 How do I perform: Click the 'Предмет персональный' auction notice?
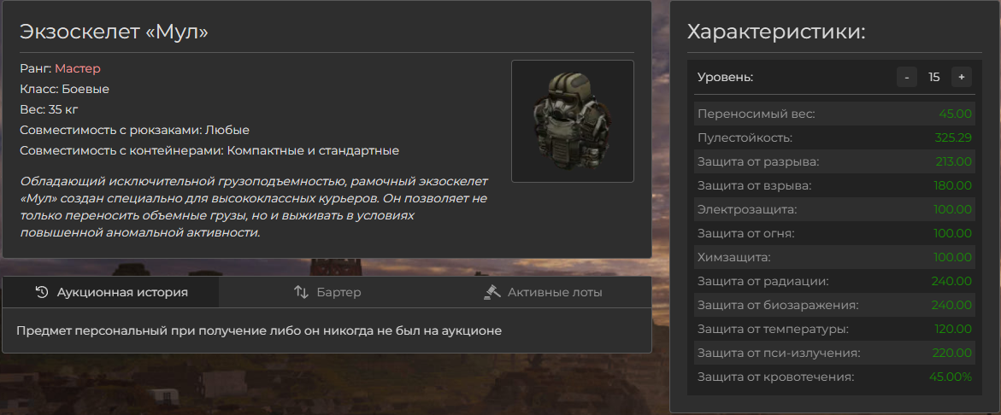coord(259,330)
